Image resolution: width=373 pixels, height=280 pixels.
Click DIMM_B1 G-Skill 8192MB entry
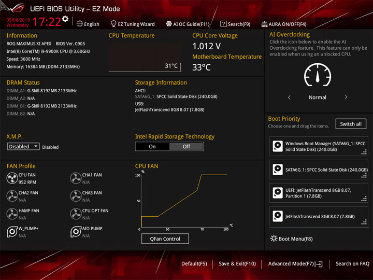[41, 106]
